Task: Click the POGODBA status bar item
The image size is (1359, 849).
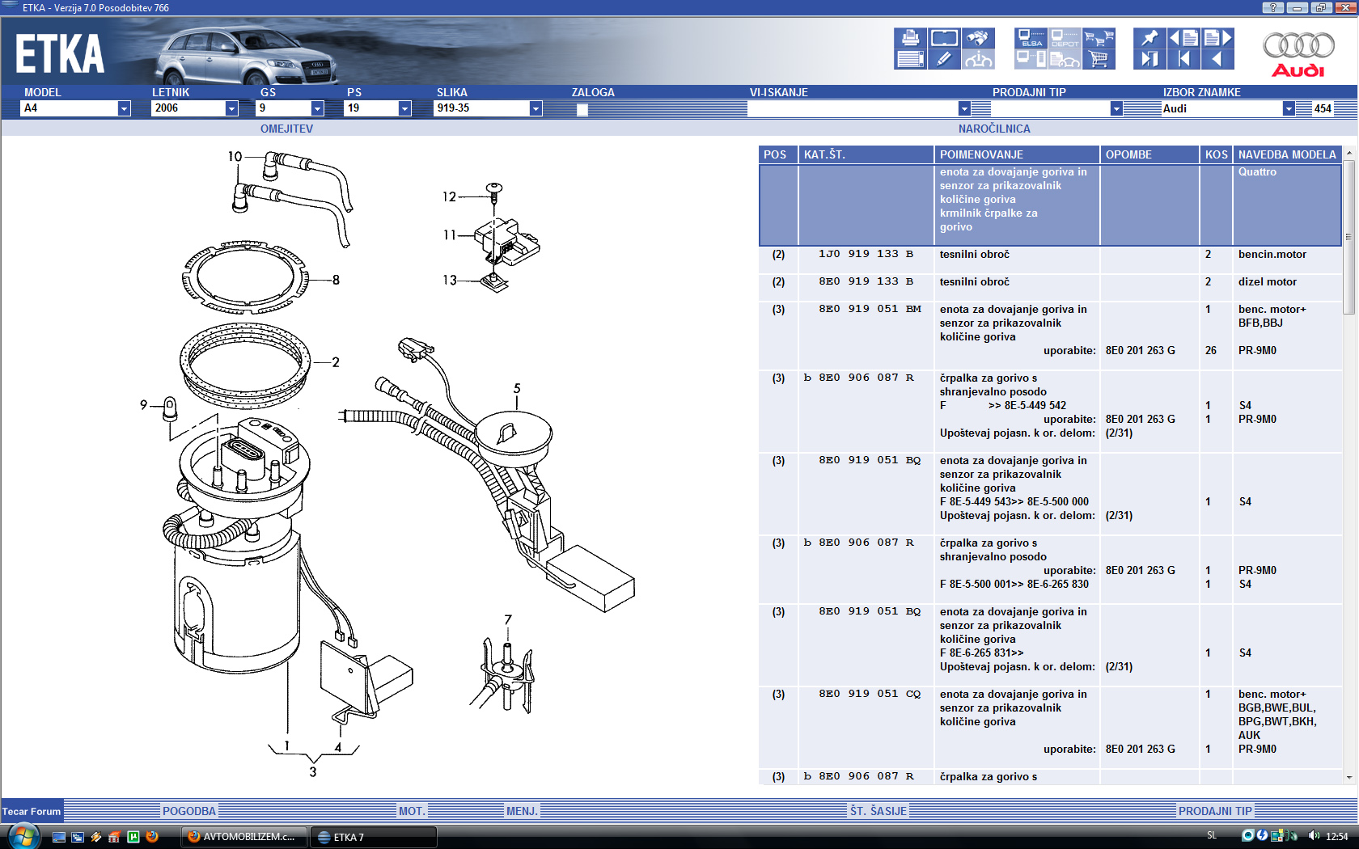Action: [x=189, y=811]
